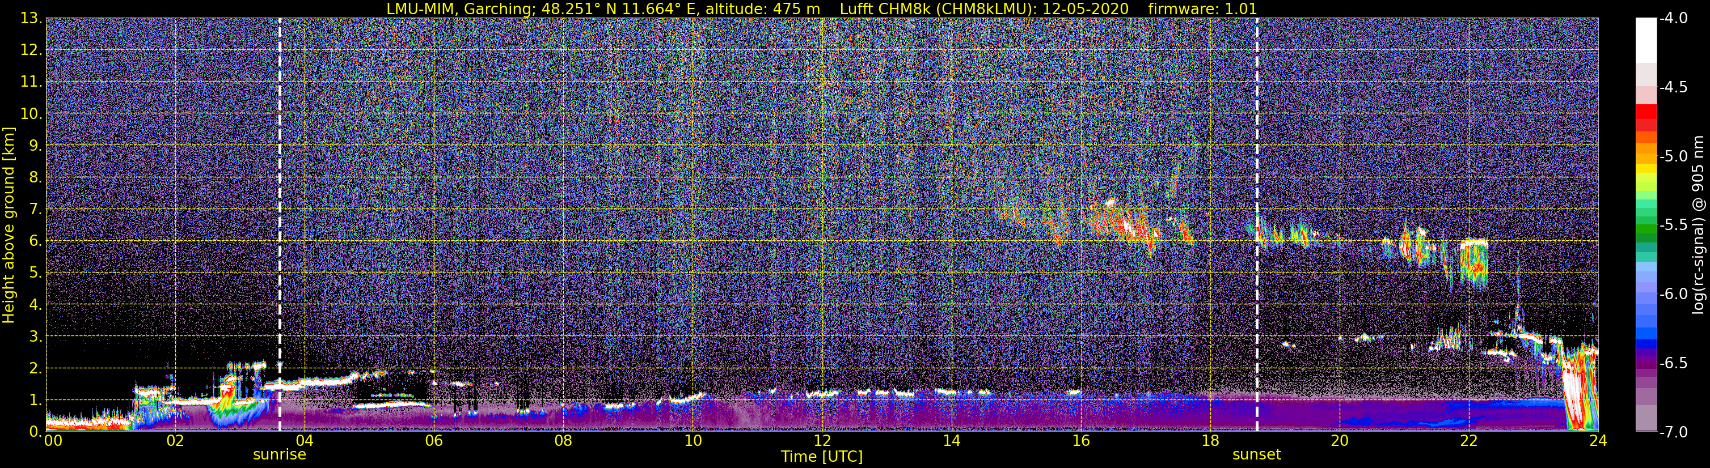
Task: Click time tick label '12'
Action: (822, 441)
